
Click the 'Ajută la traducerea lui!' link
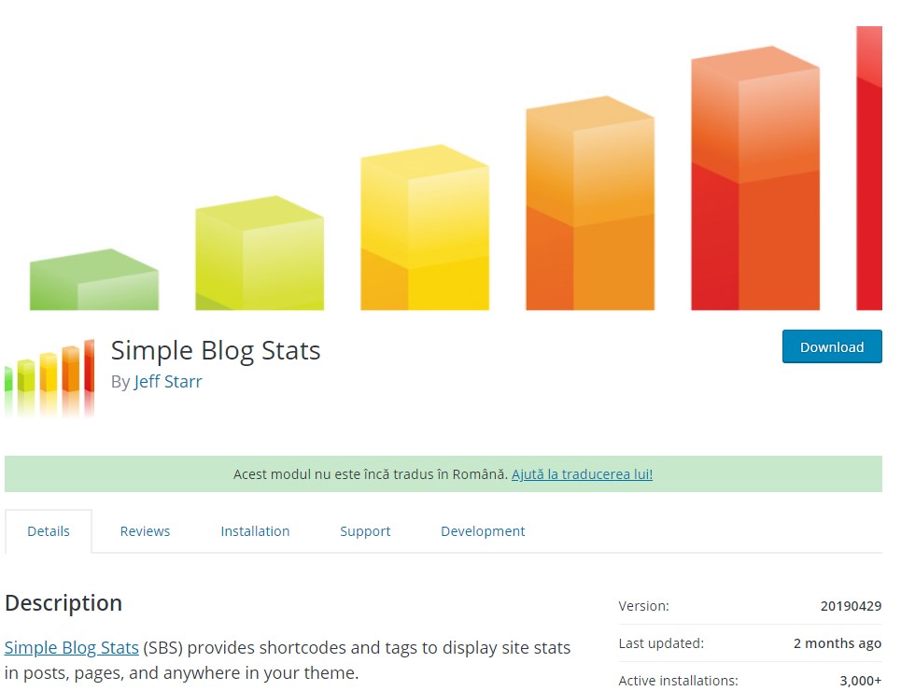582,474
